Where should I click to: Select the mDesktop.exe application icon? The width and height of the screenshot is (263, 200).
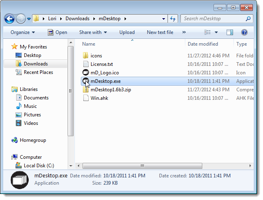point(86,81)
